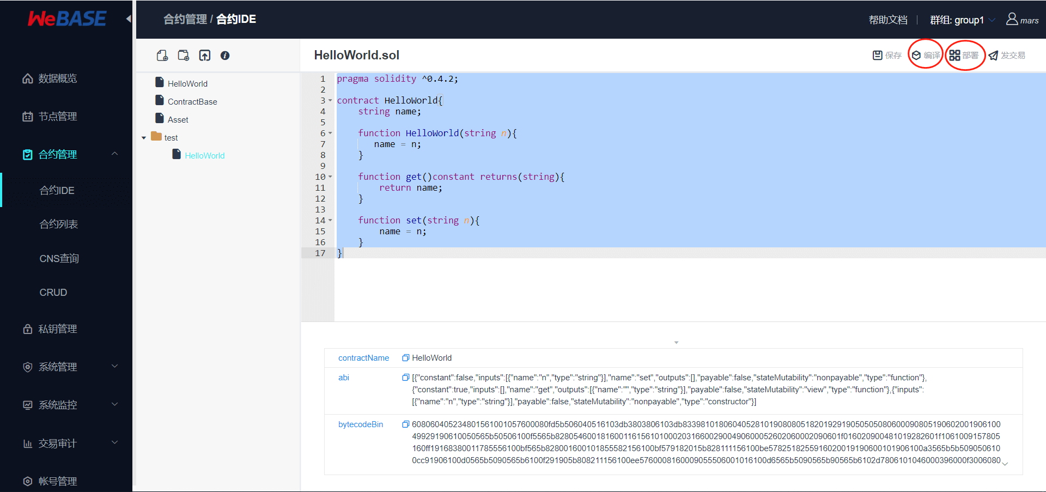Switch to 合约列表 menu item

tap(58, 224)
